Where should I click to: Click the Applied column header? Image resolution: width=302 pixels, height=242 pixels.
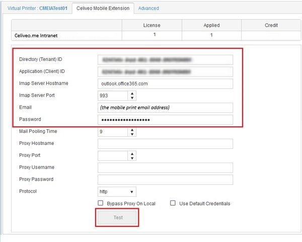(211, 25)
